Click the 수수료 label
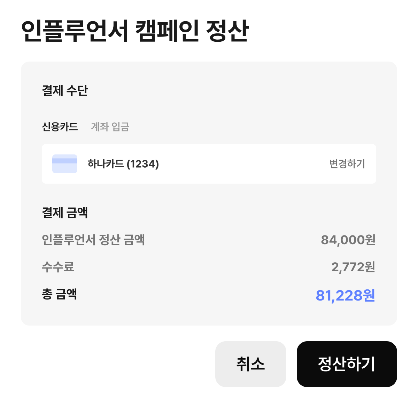Image resolution: width=418 pixels, height=408 pixels. coord(58,267)
